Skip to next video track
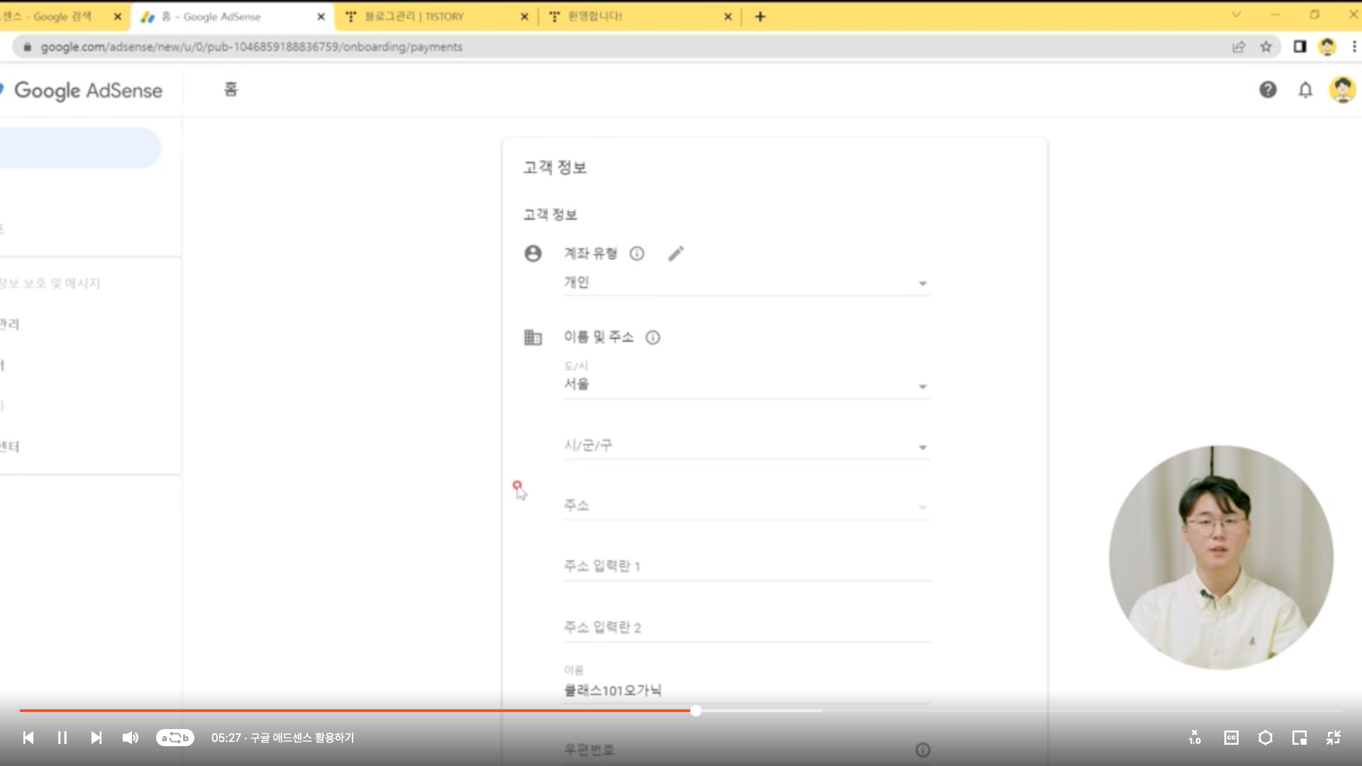 coord(96,738)
